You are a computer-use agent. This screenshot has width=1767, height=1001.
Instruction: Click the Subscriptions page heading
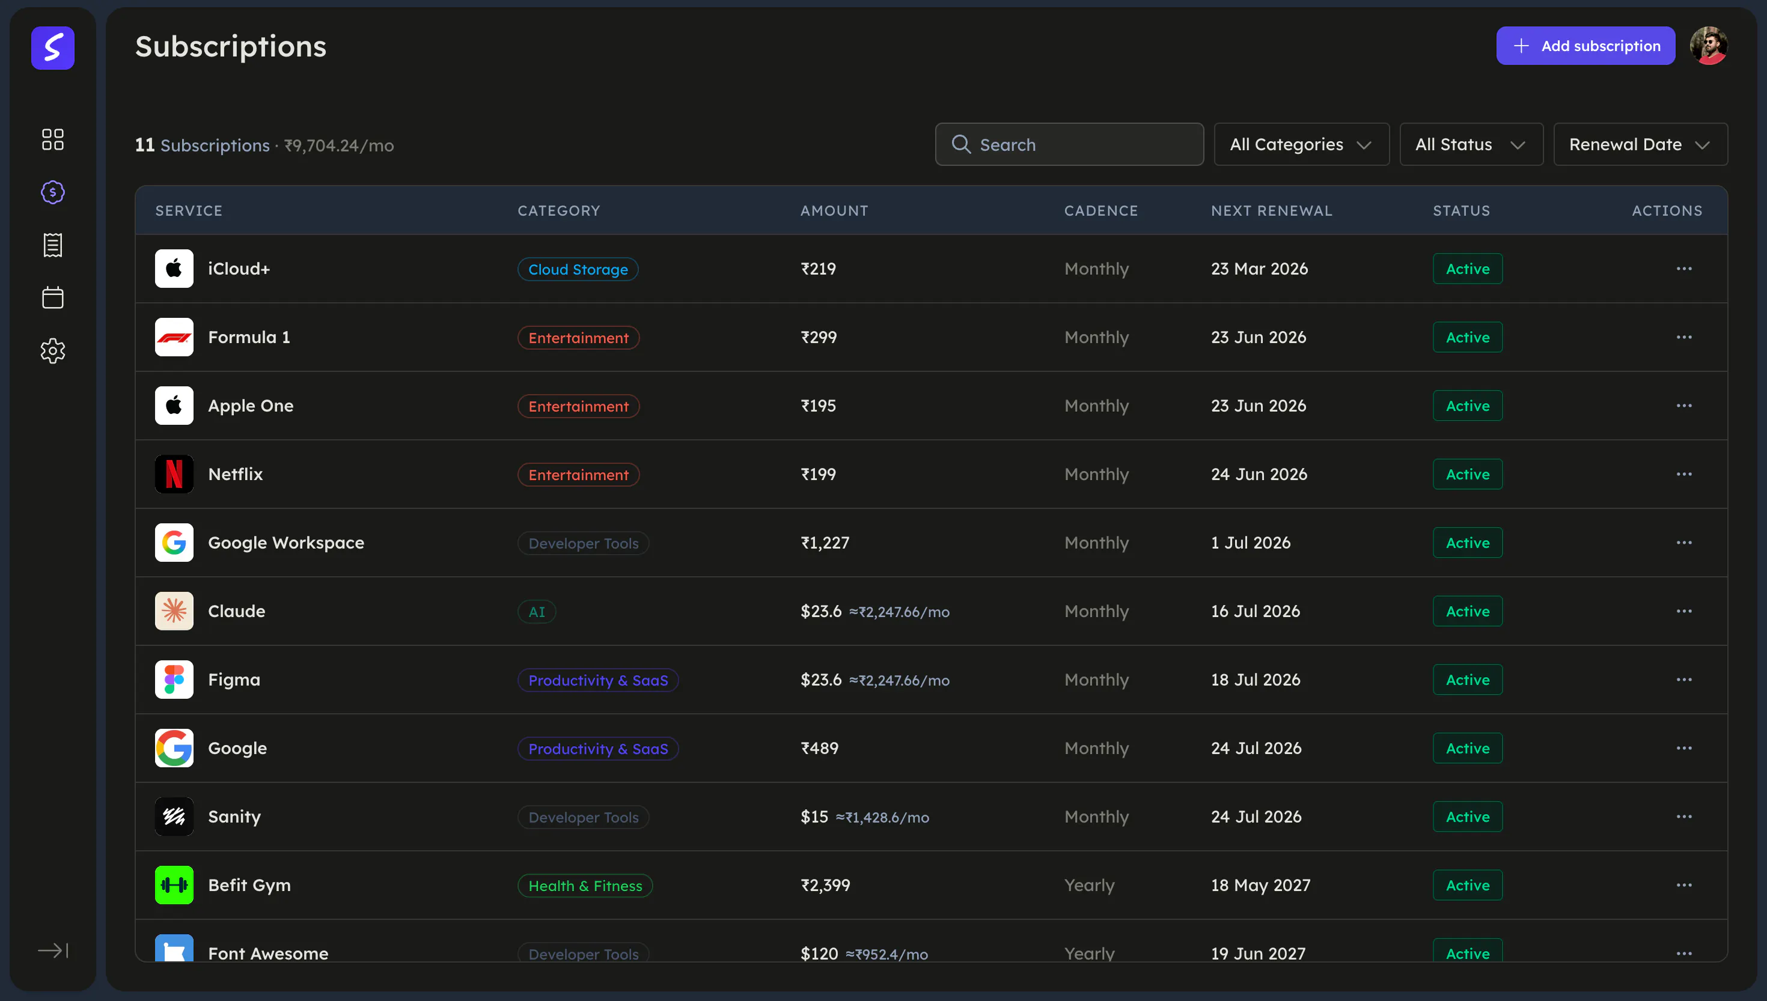coord(230,47)
